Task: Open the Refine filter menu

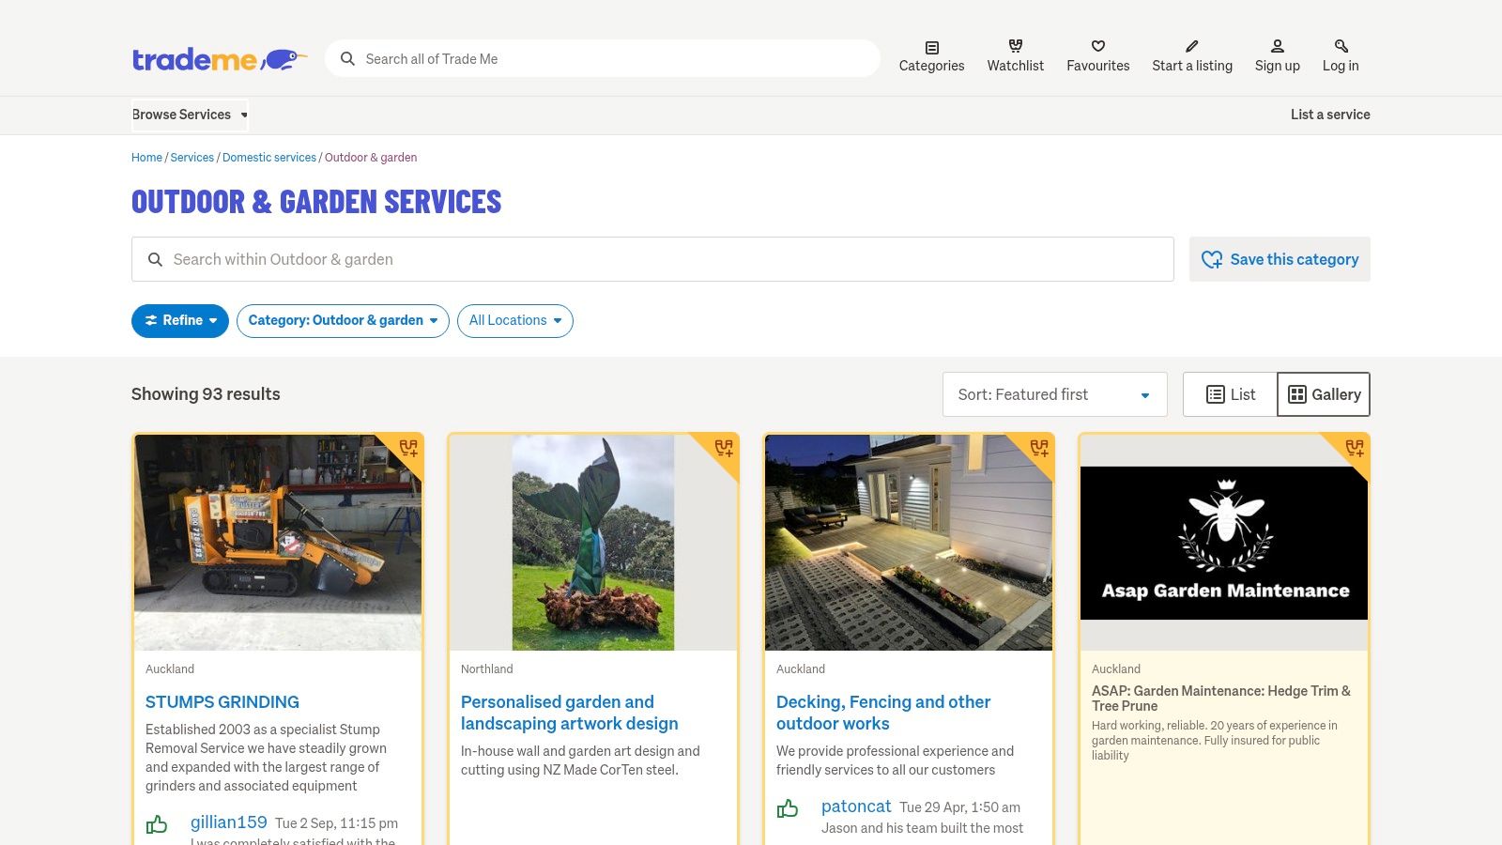Action: tap(179, 320)
